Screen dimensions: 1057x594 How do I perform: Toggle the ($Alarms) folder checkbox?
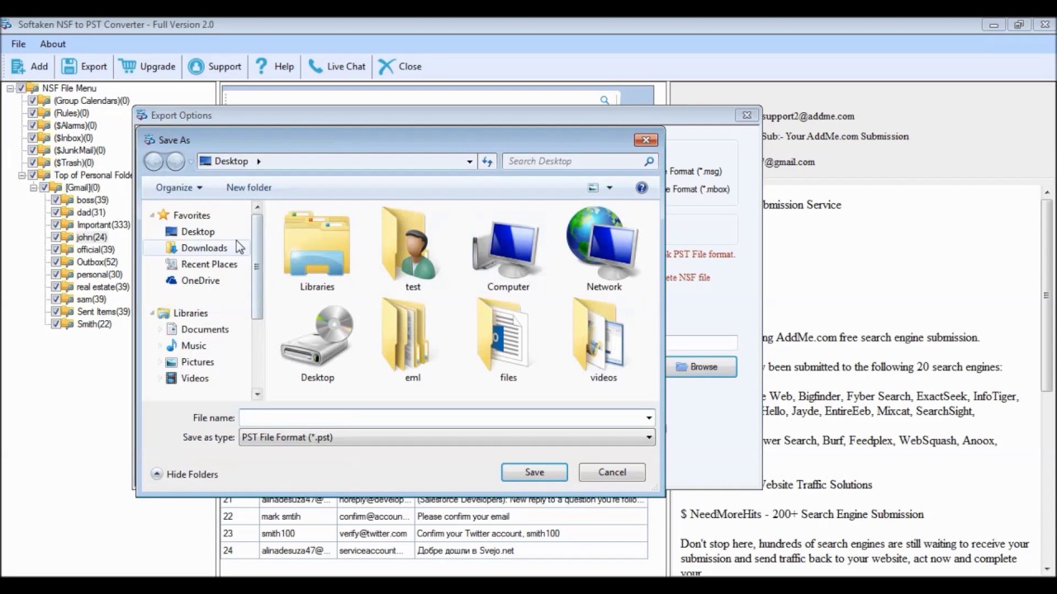point(33,125)
